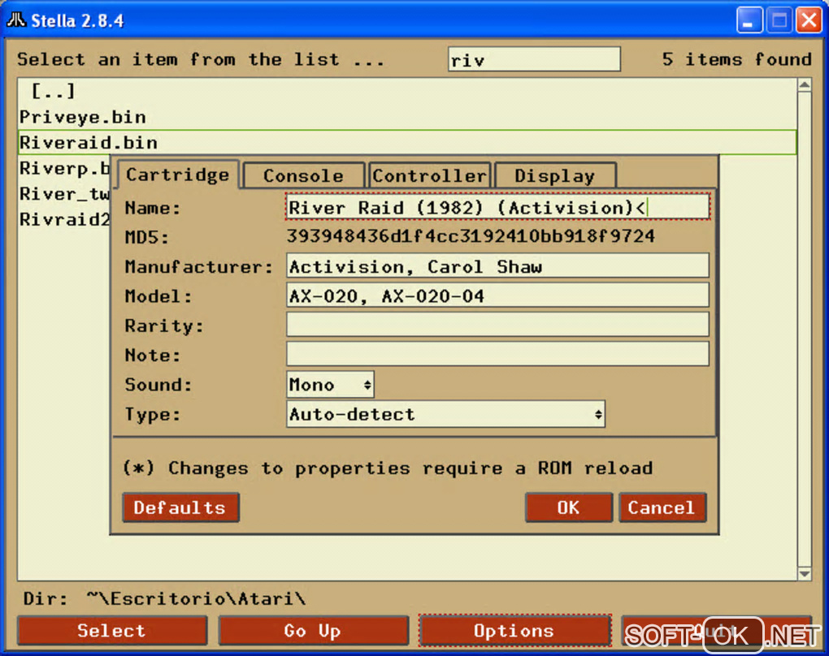
Task: Confirm properties with OK button
Action: pos(569,507)
